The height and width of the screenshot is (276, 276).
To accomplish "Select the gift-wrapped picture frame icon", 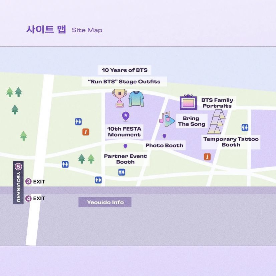I will click(188, 102).
